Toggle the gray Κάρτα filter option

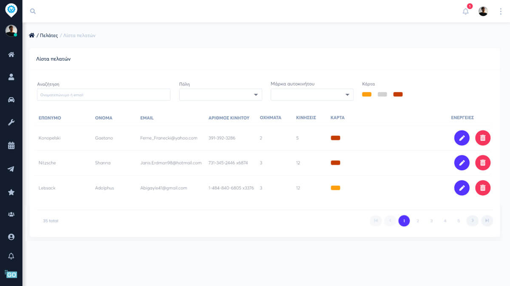click(382, 94)
